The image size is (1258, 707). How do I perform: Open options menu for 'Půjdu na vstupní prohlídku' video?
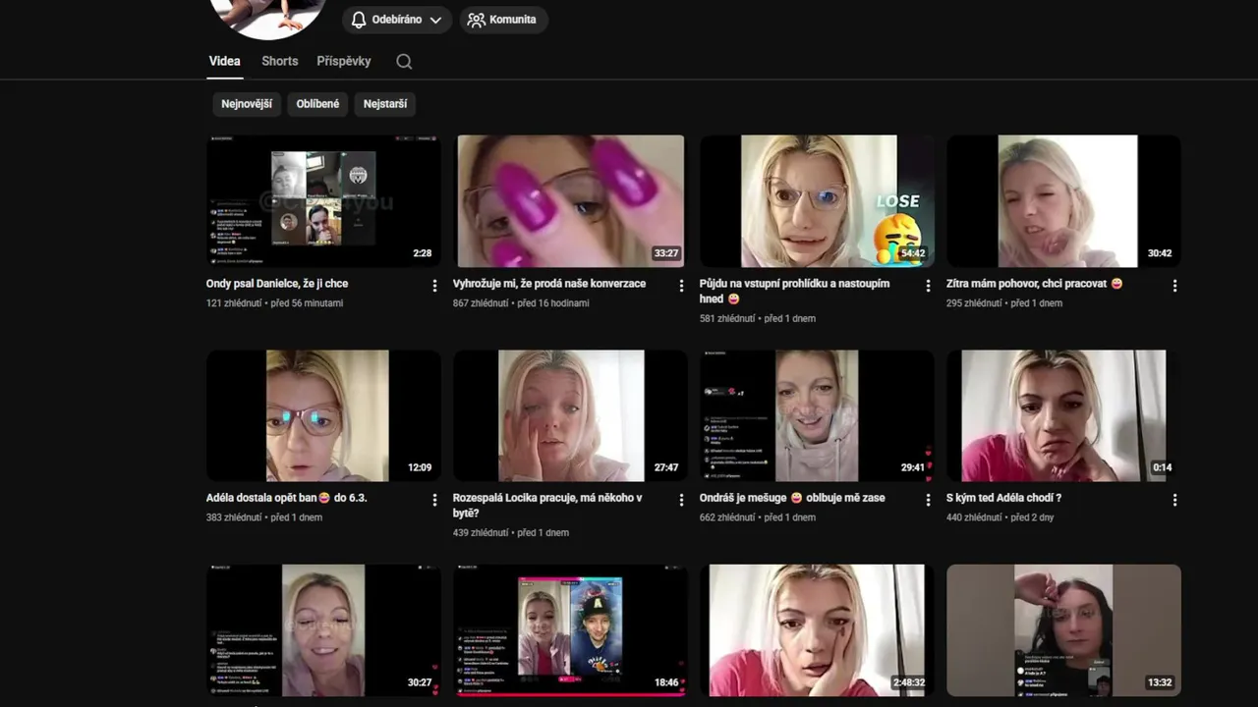928,286
